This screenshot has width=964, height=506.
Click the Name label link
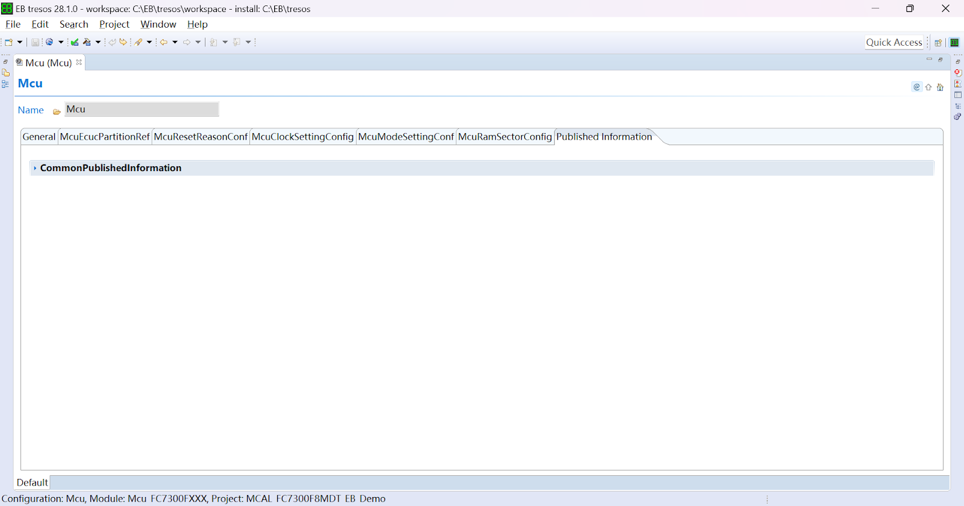click(31, 110)
